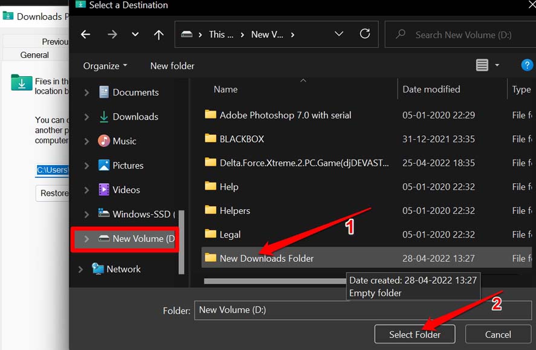Select the New Downloads Folder item

point(266,258)
